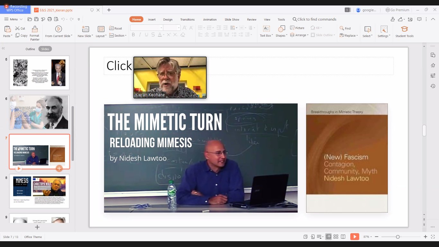The width and height of the screenshot is (439, 247).
Task: Open a new tab with the plus button
Action: tap(109, 10)
